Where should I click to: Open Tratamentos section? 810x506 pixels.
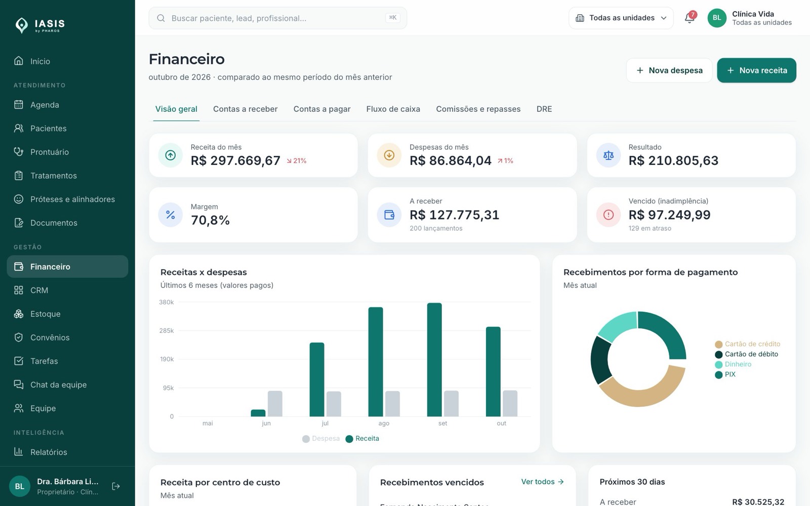click(67, 176)
